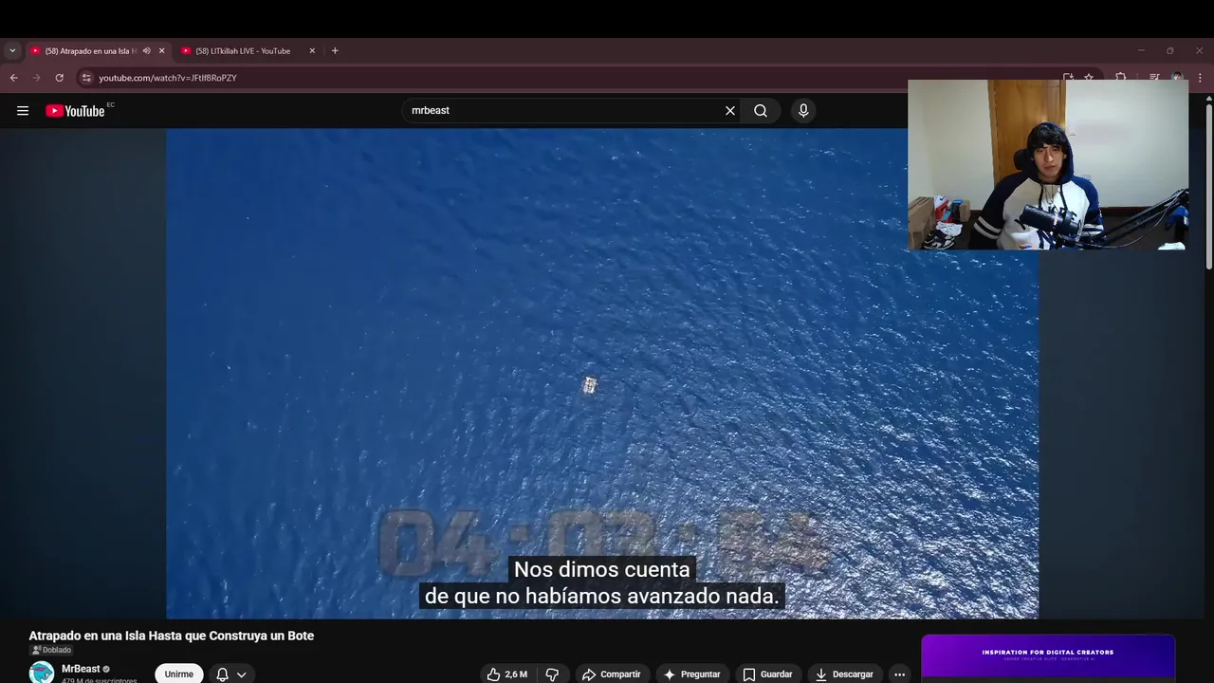Open the browser profile avatar
Screen dimensions: 1214x683
pyautogui.click(x=1177, y=78)
